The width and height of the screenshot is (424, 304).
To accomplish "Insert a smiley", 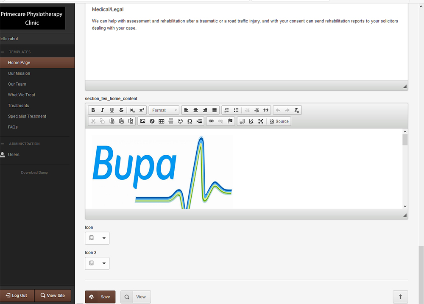I will point(180,121).
